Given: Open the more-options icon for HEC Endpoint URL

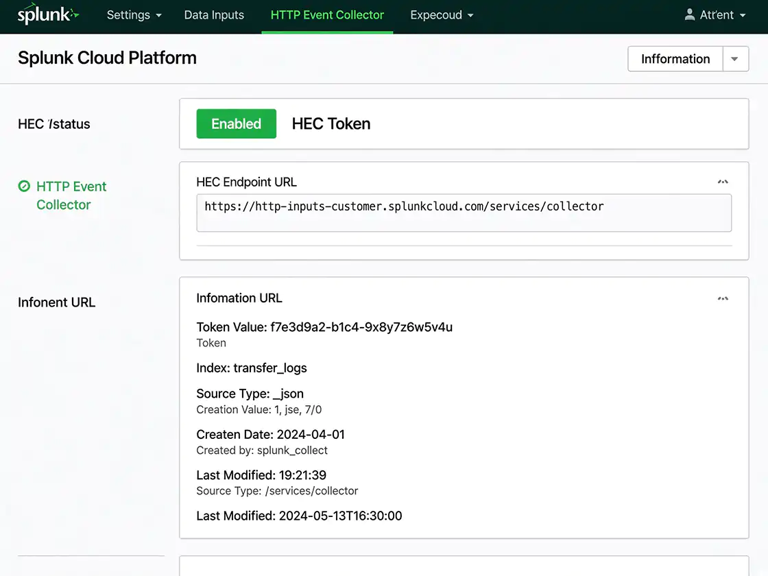Looking at the screenshot, I should point(723,182).
